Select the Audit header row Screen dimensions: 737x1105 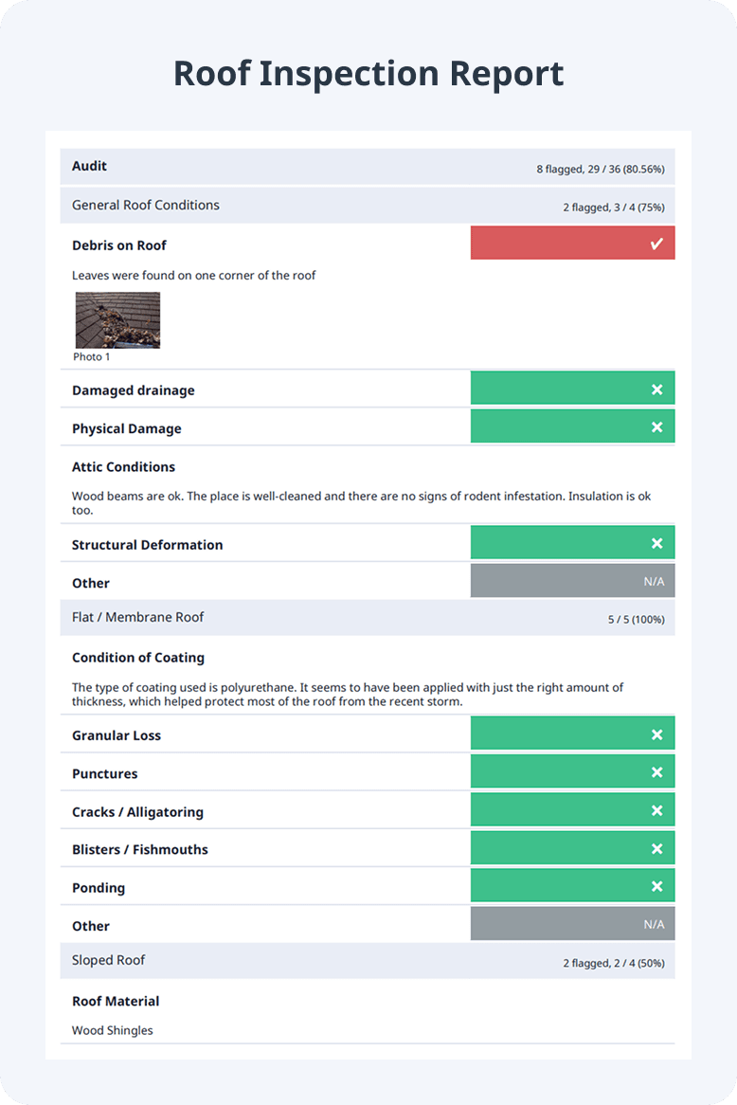[368, 166]
